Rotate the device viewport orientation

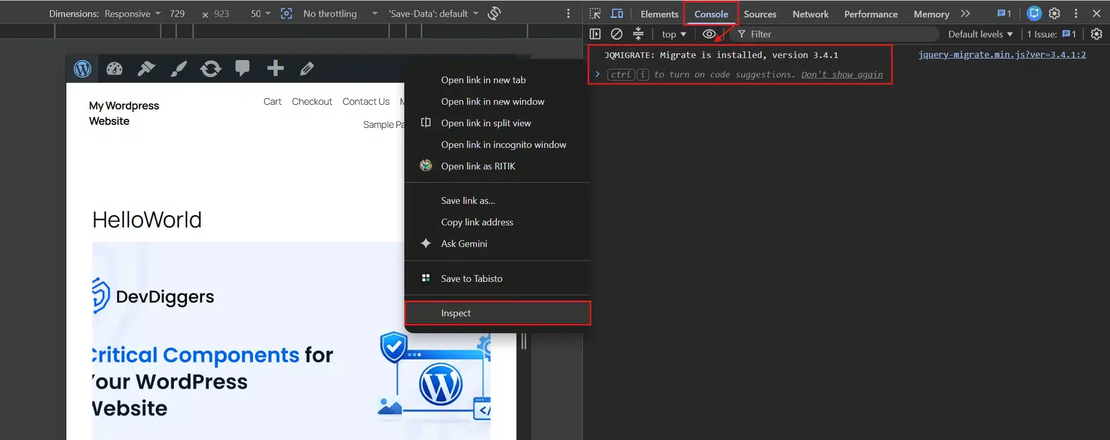click(x=494, y=13)
